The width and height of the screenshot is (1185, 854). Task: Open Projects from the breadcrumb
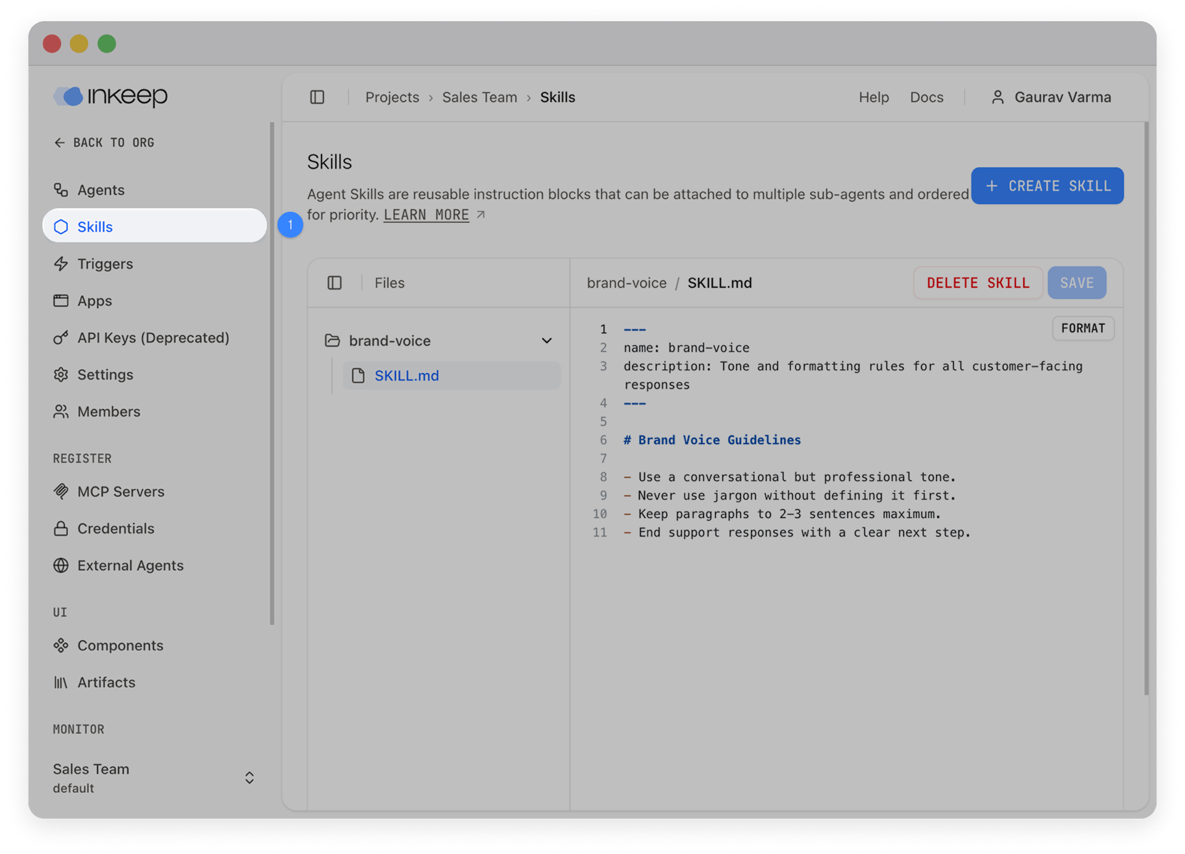[x=392, y=97]
